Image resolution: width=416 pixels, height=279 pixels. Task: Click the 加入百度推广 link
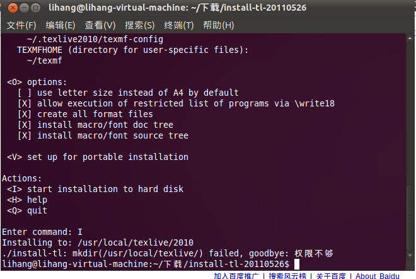[x=236, y=276]
